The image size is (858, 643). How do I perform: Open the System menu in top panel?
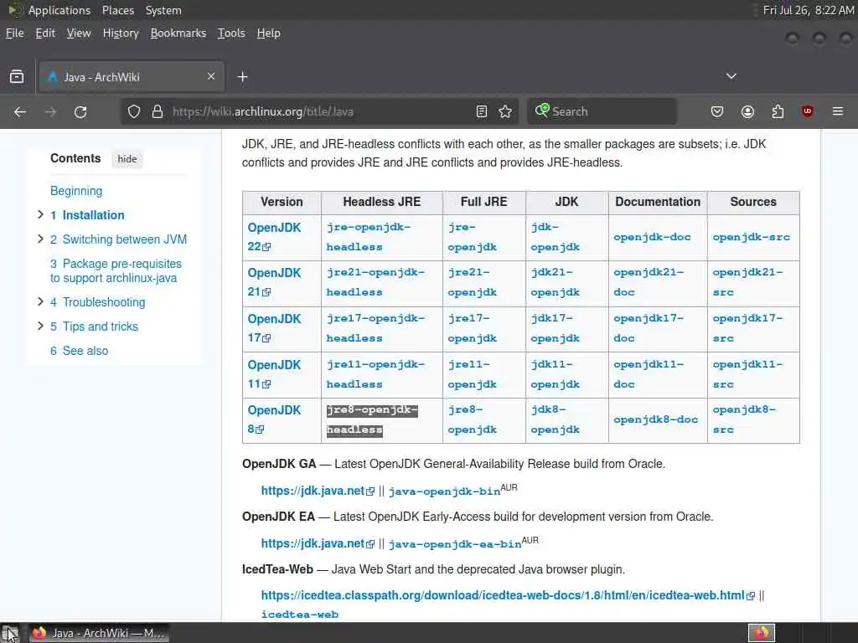pos(163,10)
